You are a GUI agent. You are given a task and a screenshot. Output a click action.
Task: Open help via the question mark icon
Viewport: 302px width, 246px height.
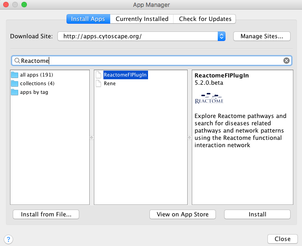[x=9, y=240]
